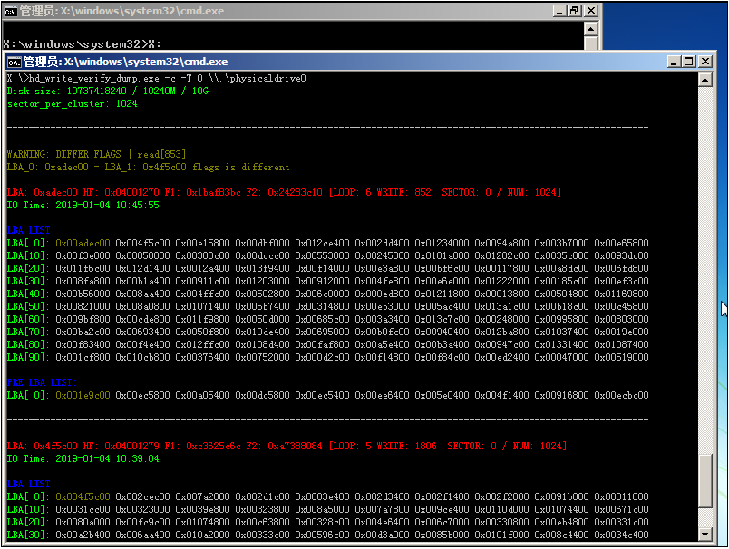Click the yellow 0x001e9c00 value
Viewport: 729px width, 549px height.
click(x=83, y=395)
